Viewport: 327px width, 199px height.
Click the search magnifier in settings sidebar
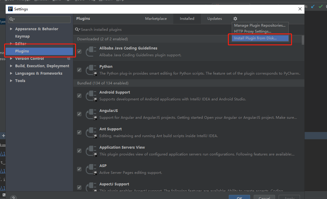tap(12, 19)
